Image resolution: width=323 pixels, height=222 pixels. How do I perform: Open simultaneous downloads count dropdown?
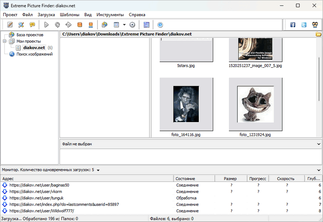tap(98, 170)
